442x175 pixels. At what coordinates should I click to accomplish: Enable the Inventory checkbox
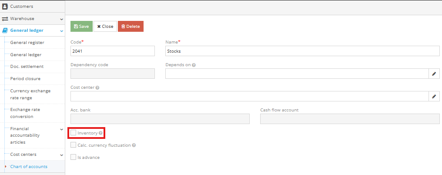click(74, 133)
